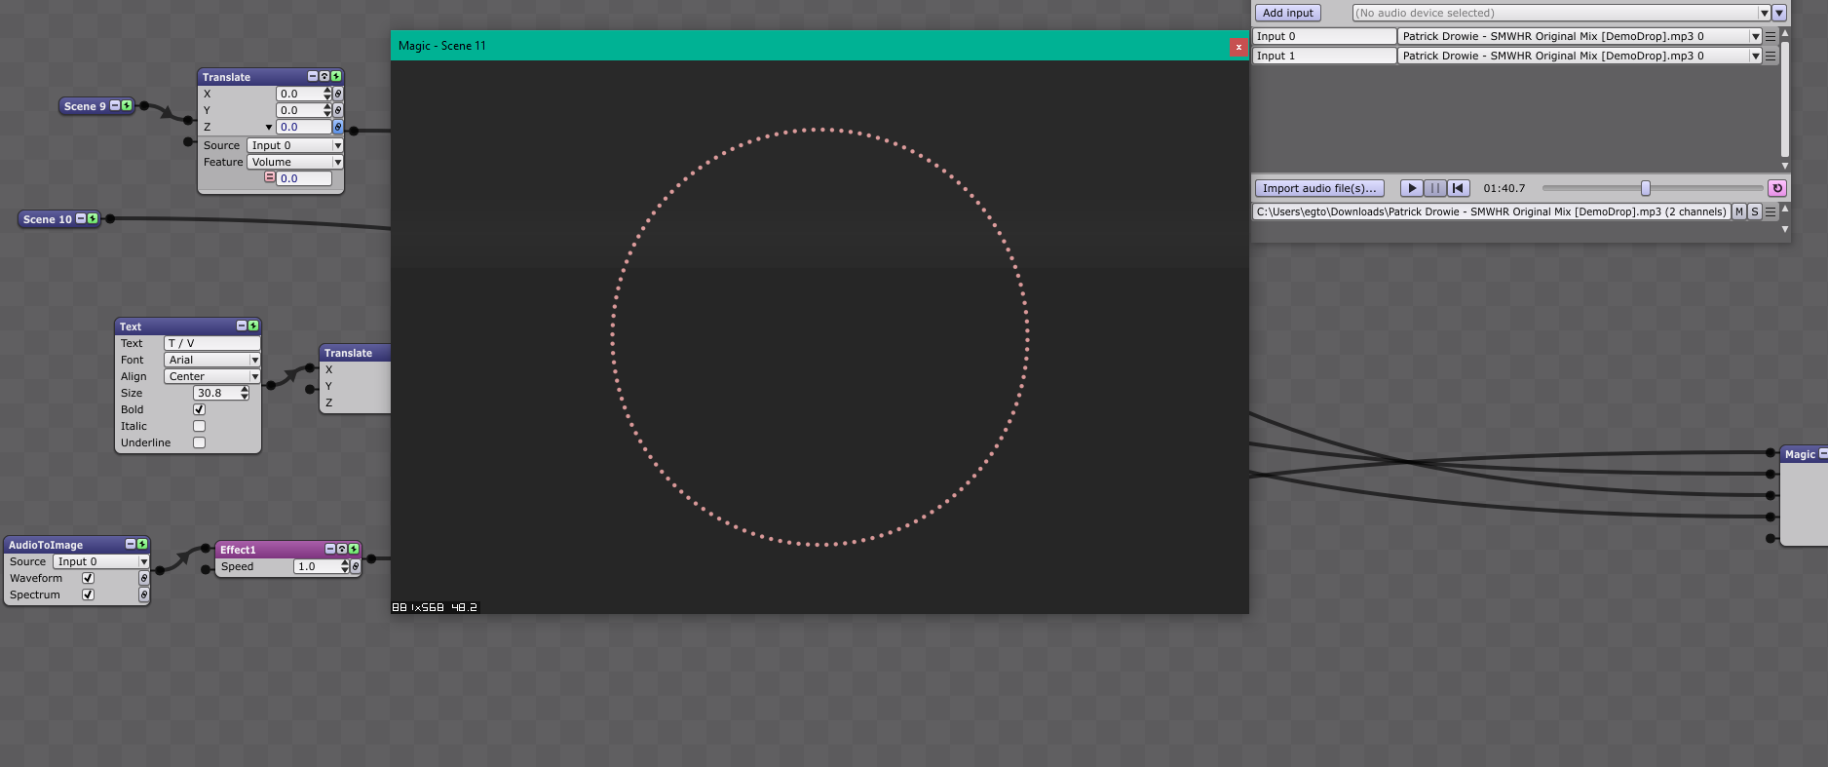
Task: Open the Feature Volume dropdown
Action: (x=294, y=162)
